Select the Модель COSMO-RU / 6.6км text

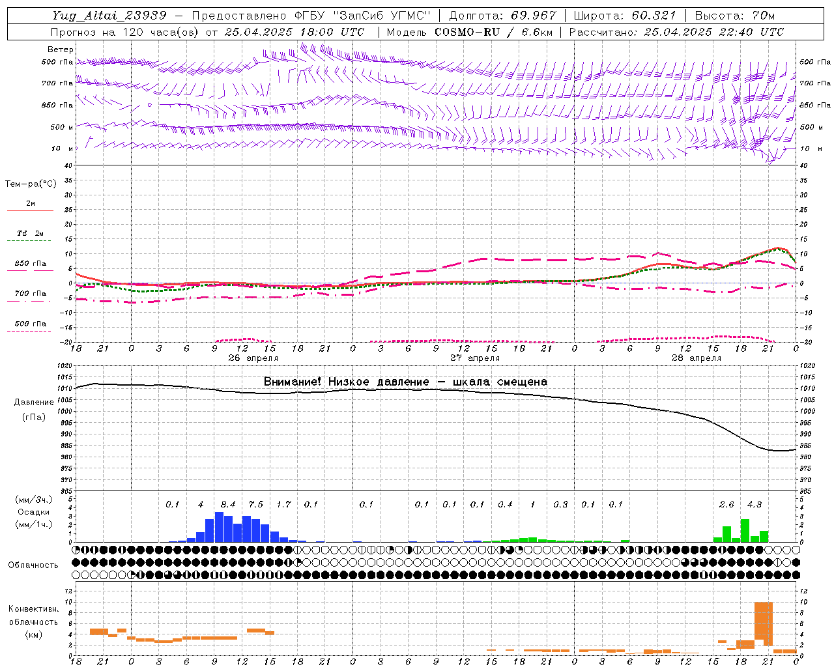coord(470,32)
